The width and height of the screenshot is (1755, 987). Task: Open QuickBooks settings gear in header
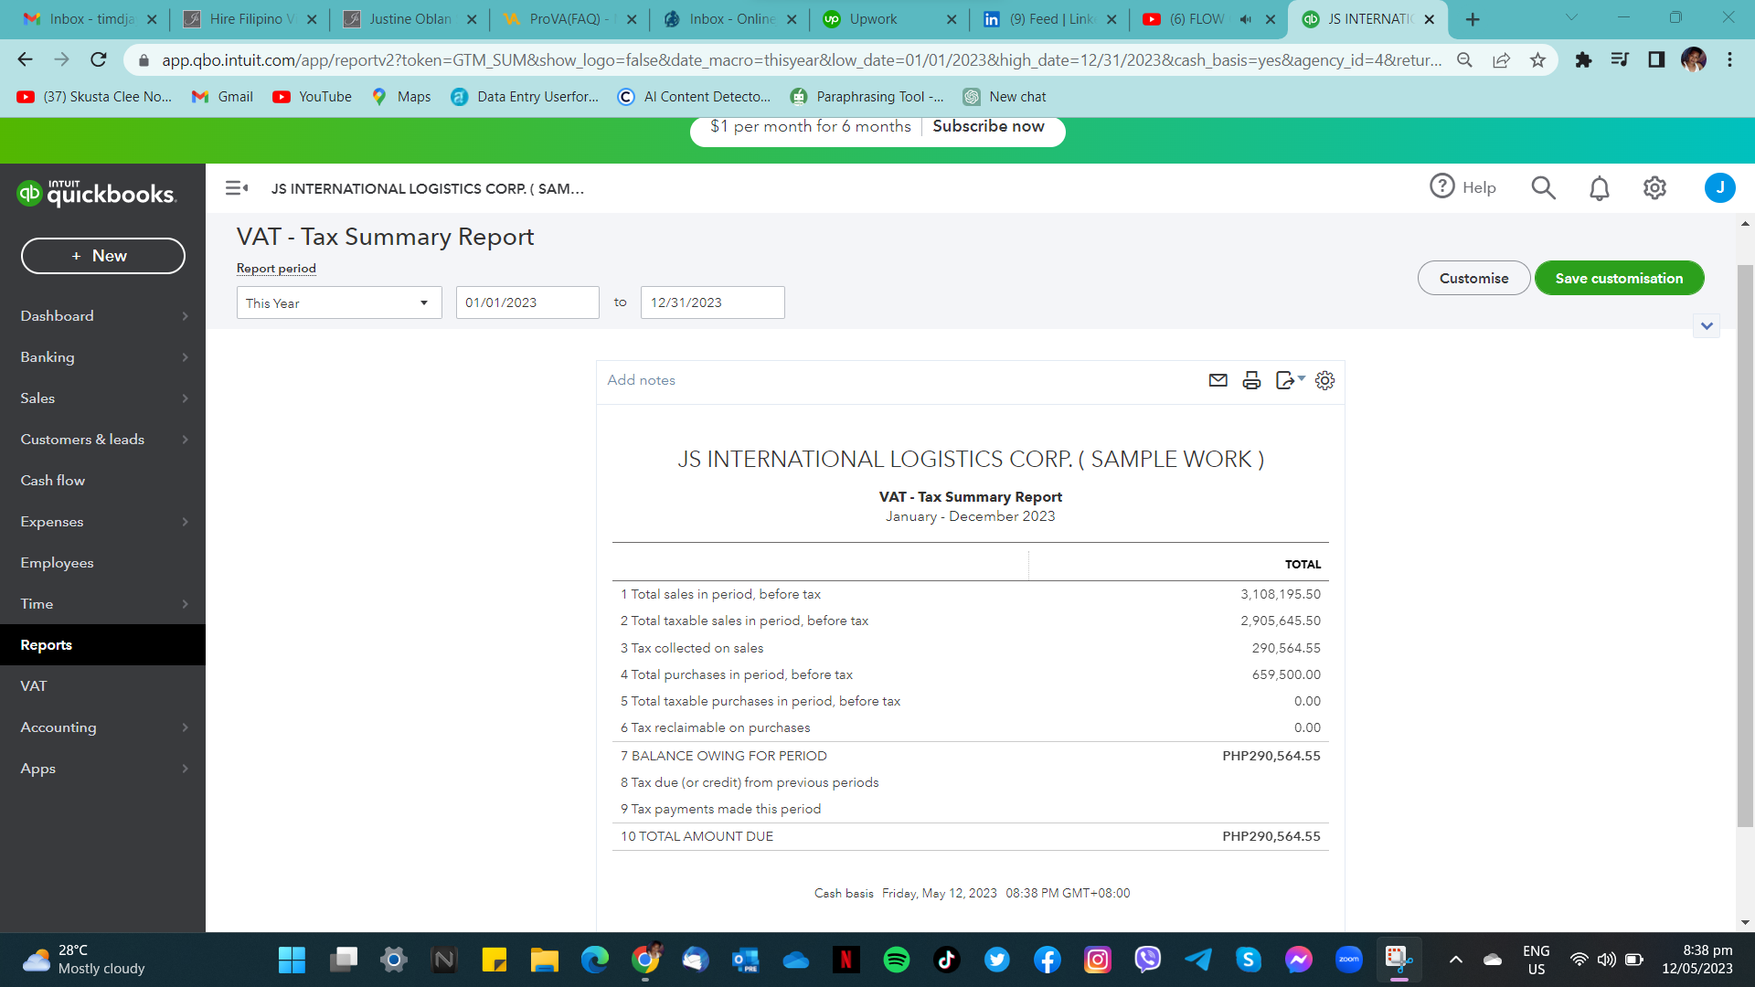tap(1654, 188)
